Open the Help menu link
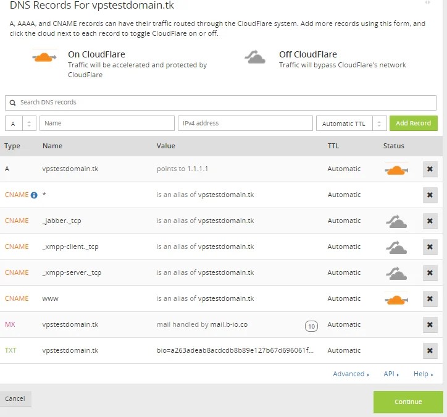This screenshot has width=447, height=417. pos(422,374)
